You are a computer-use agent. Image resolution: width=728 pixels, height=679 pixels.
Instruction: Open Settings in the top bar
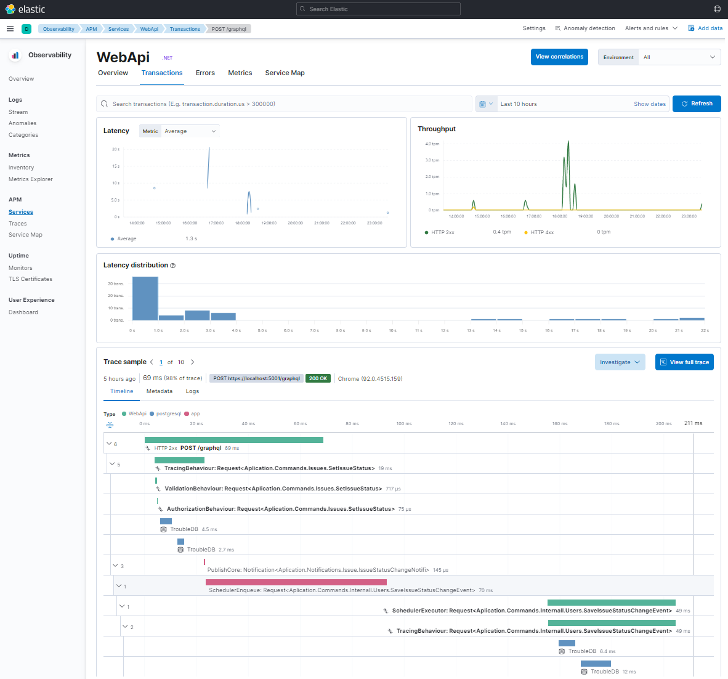(x=534, y=28)
